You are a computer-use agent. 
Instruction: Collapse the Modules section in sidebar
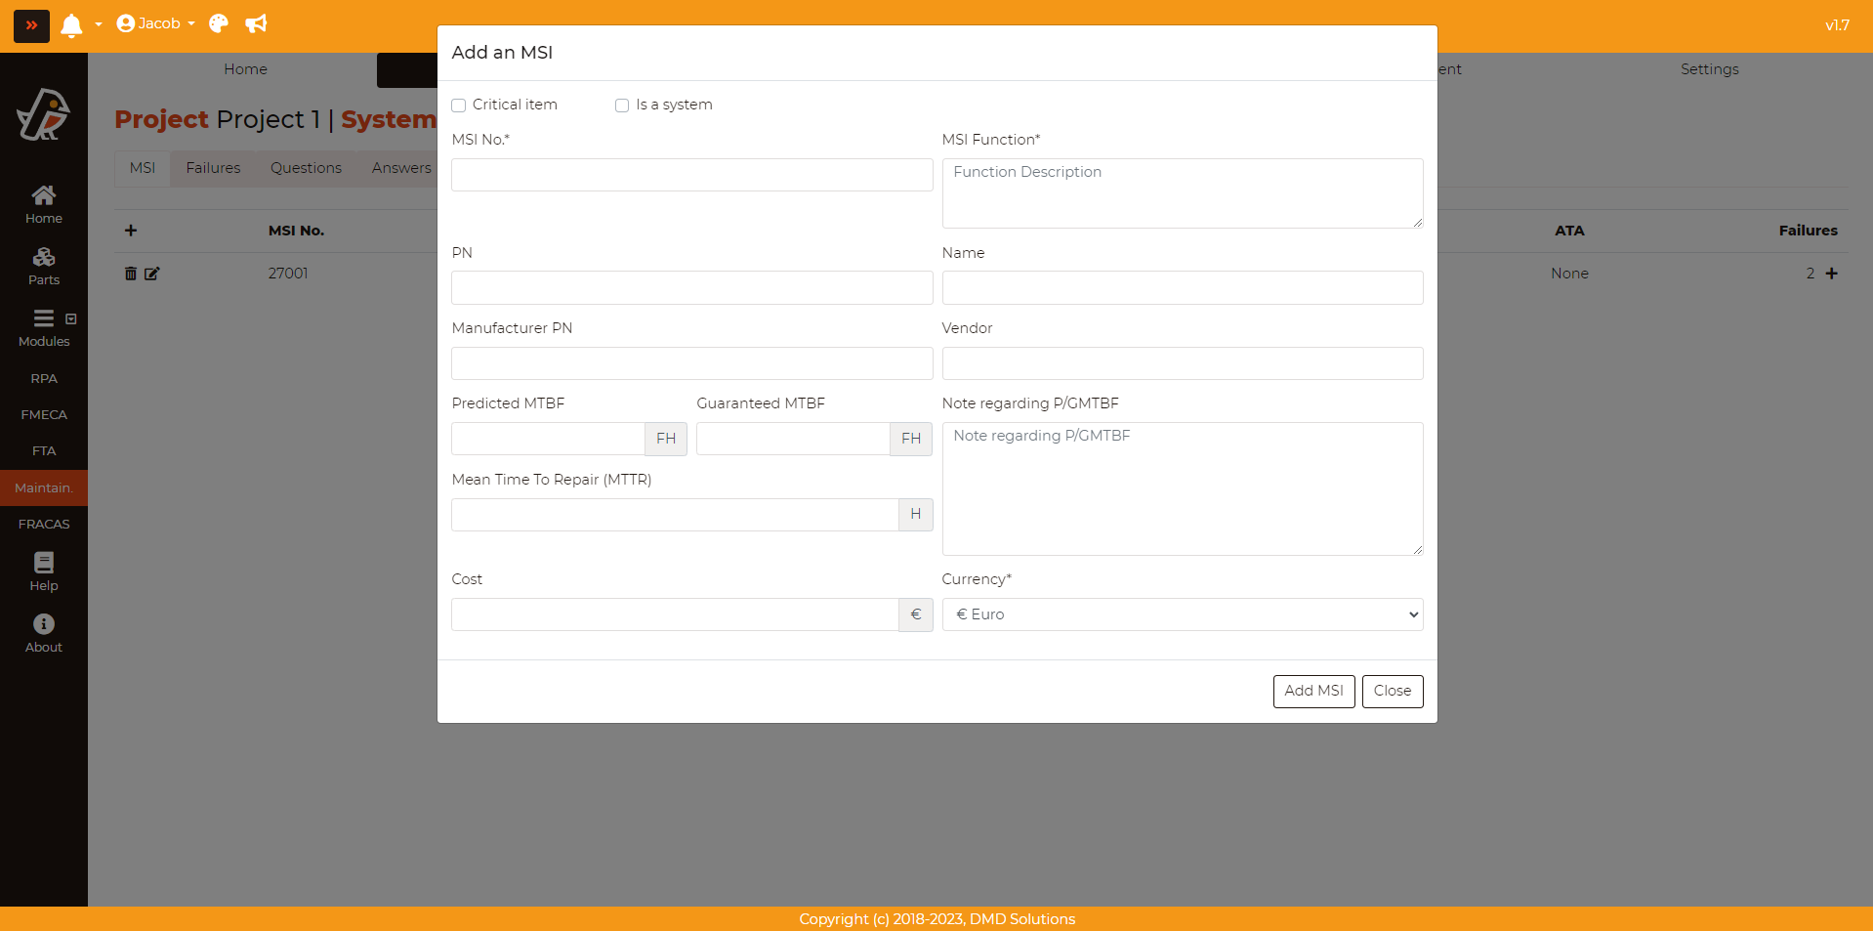[x=70, y=319]
